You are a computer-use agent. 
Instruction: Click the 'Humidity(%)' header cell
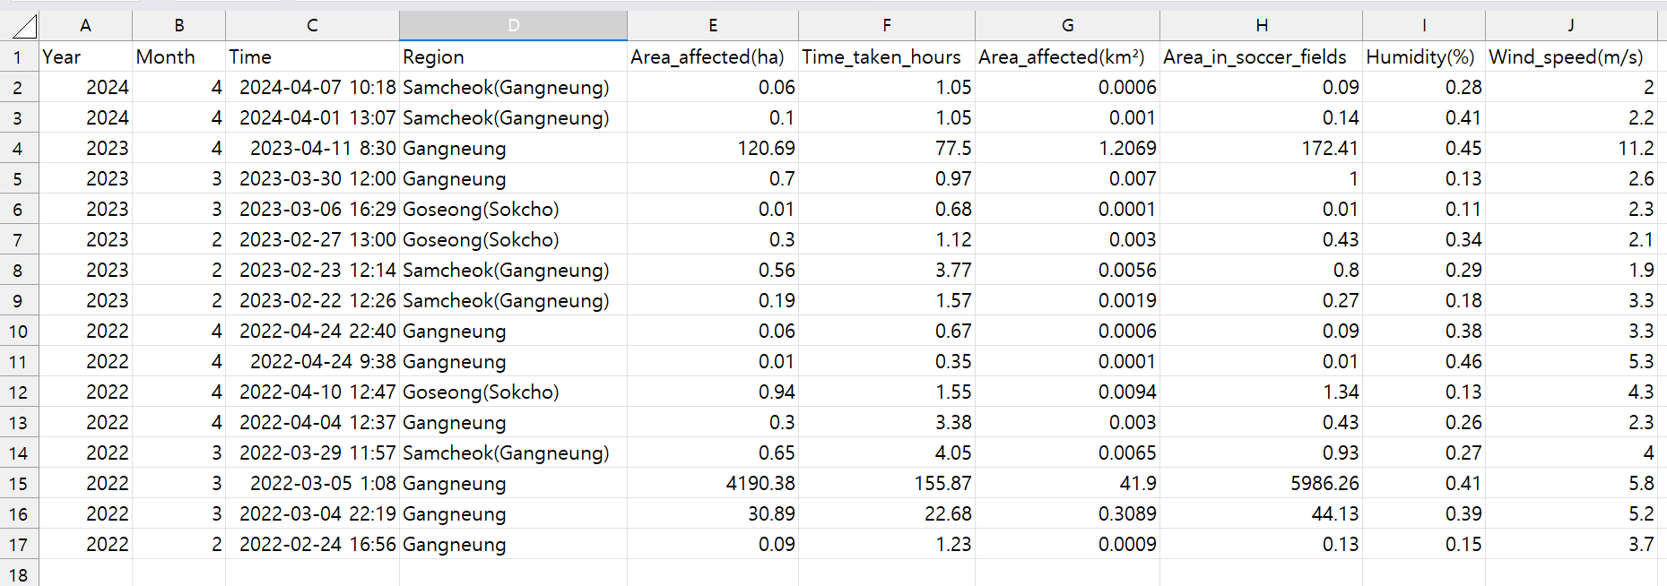(1424, 57)
